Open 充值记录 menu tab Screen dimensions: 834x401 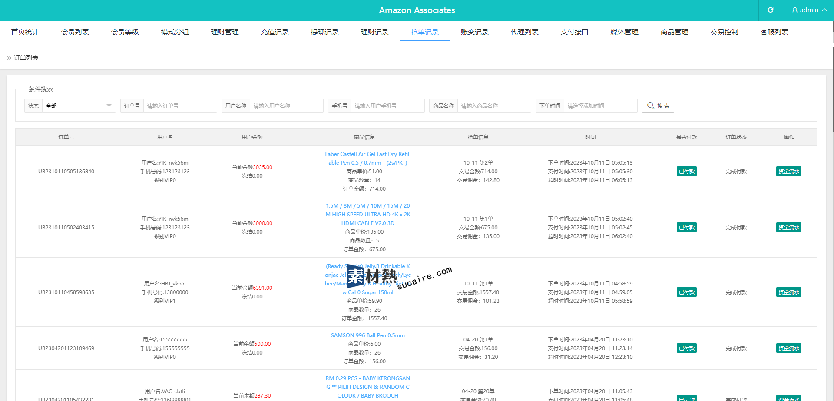tap(275, 32)
